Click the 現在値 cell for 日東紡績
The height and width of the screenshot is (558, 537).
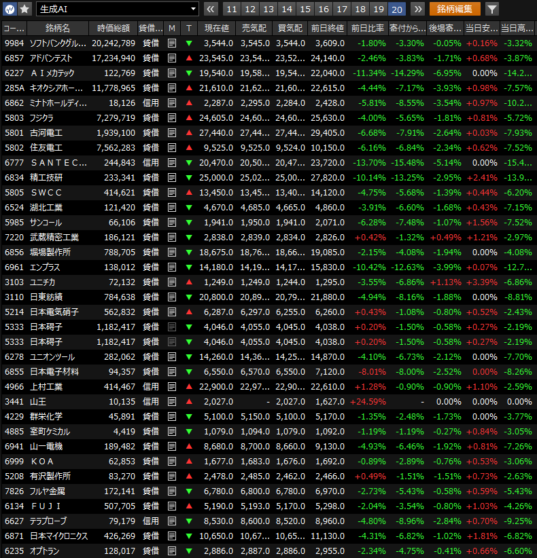point(216,297)
